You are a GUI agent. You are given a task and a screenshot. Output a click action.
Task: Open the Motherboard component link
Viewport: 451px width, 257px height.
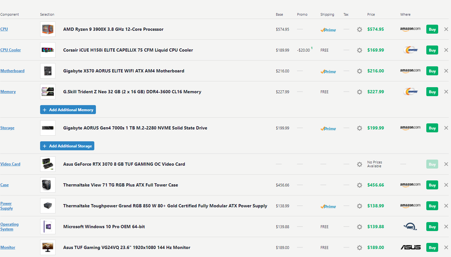point(12,71)
